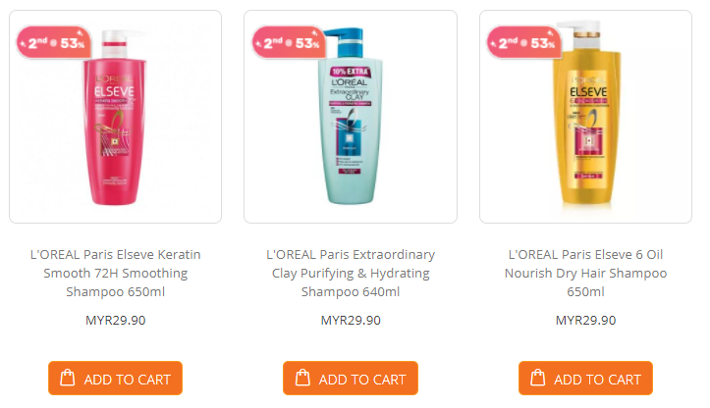Image resolution: width=710 pixels, height=408 pixels.
Task: Open the Elseve Keratin Smooth 72H product title link
Action: coord(115,273)
